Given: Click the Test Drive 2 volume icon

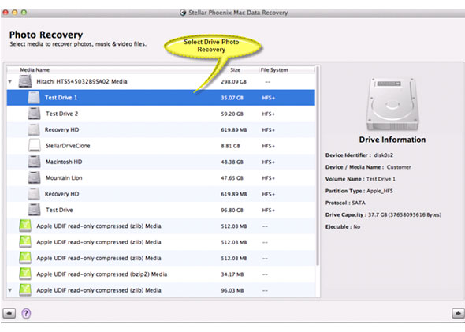Looking at the screenshot, I should pyautogui.click(x=34, y=114).
